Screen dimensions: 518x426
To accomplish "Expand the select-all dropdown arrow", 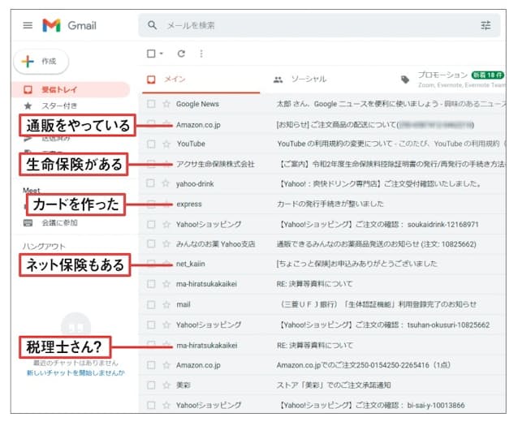I will (162, 54).
